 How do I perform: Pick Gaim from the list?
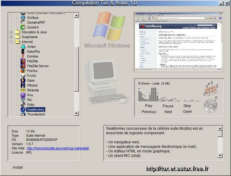(31, 80)
